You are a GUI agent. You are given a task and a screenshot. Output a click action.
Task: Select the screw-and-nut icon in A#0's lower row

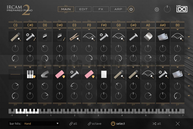[163, 74]
